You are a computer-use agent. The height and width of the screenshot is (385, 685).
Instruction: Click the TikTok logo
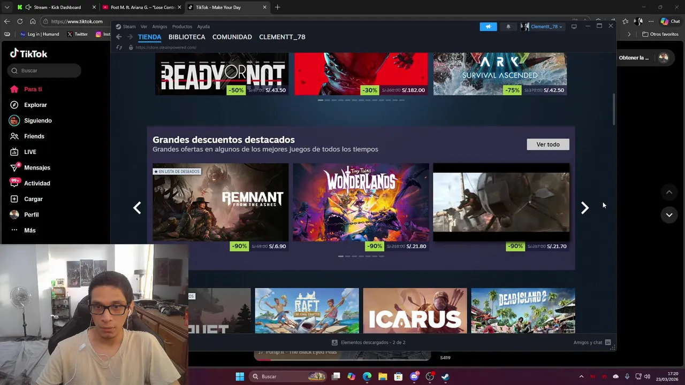point(28,53)
